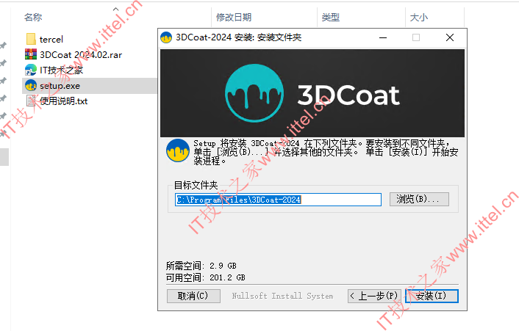Click the 3DCoat installer title bar icon

(x=166, y=37)
